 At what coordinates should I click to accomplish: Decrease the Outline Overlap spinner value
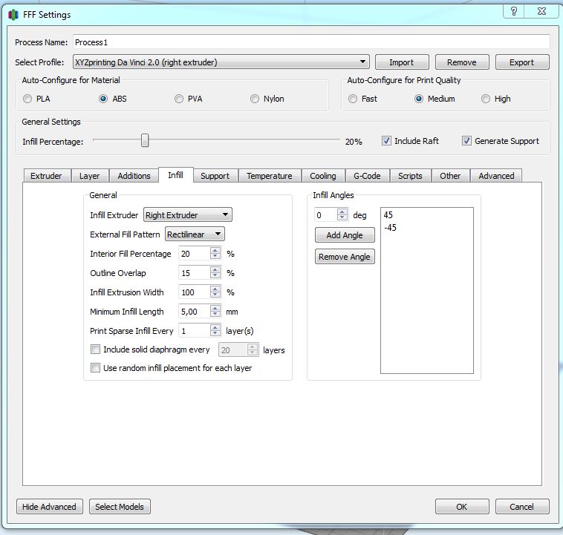pos(215,276)
